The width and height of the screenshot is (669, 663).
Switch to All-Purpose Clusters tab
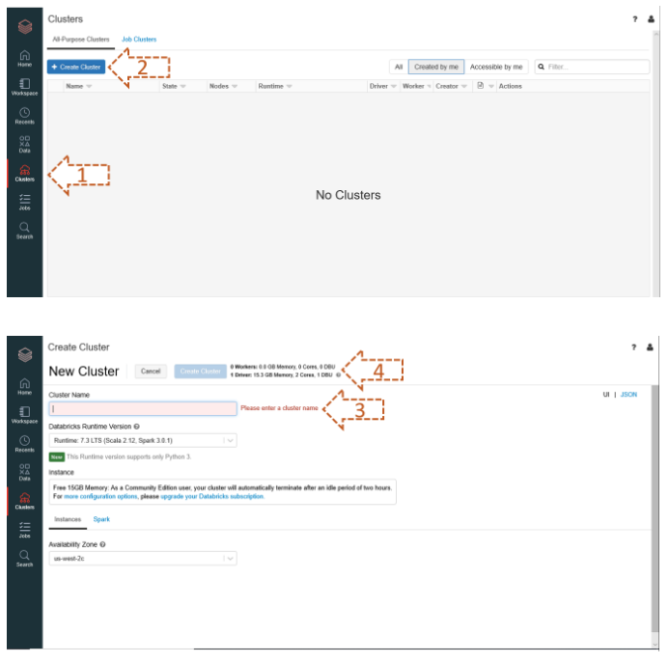point(81,40)
